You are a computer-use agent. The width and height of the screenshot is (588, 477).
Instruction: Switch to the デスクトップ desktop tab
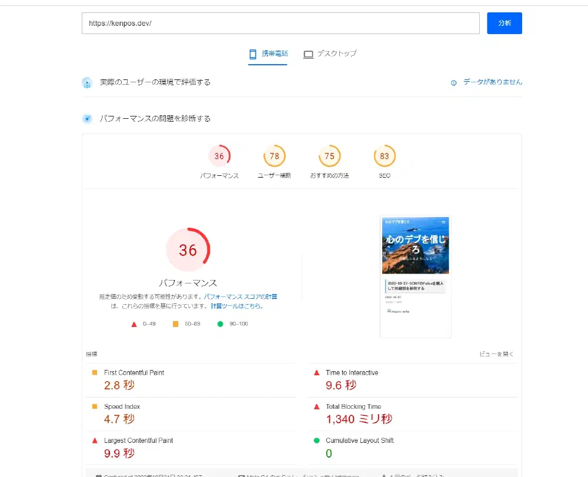(330, 54)
